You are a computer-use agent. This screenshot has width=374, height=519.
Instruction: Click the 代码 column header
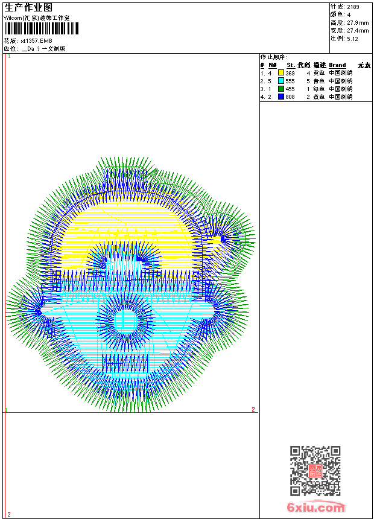pyautogui.click(x=304, y=65)
